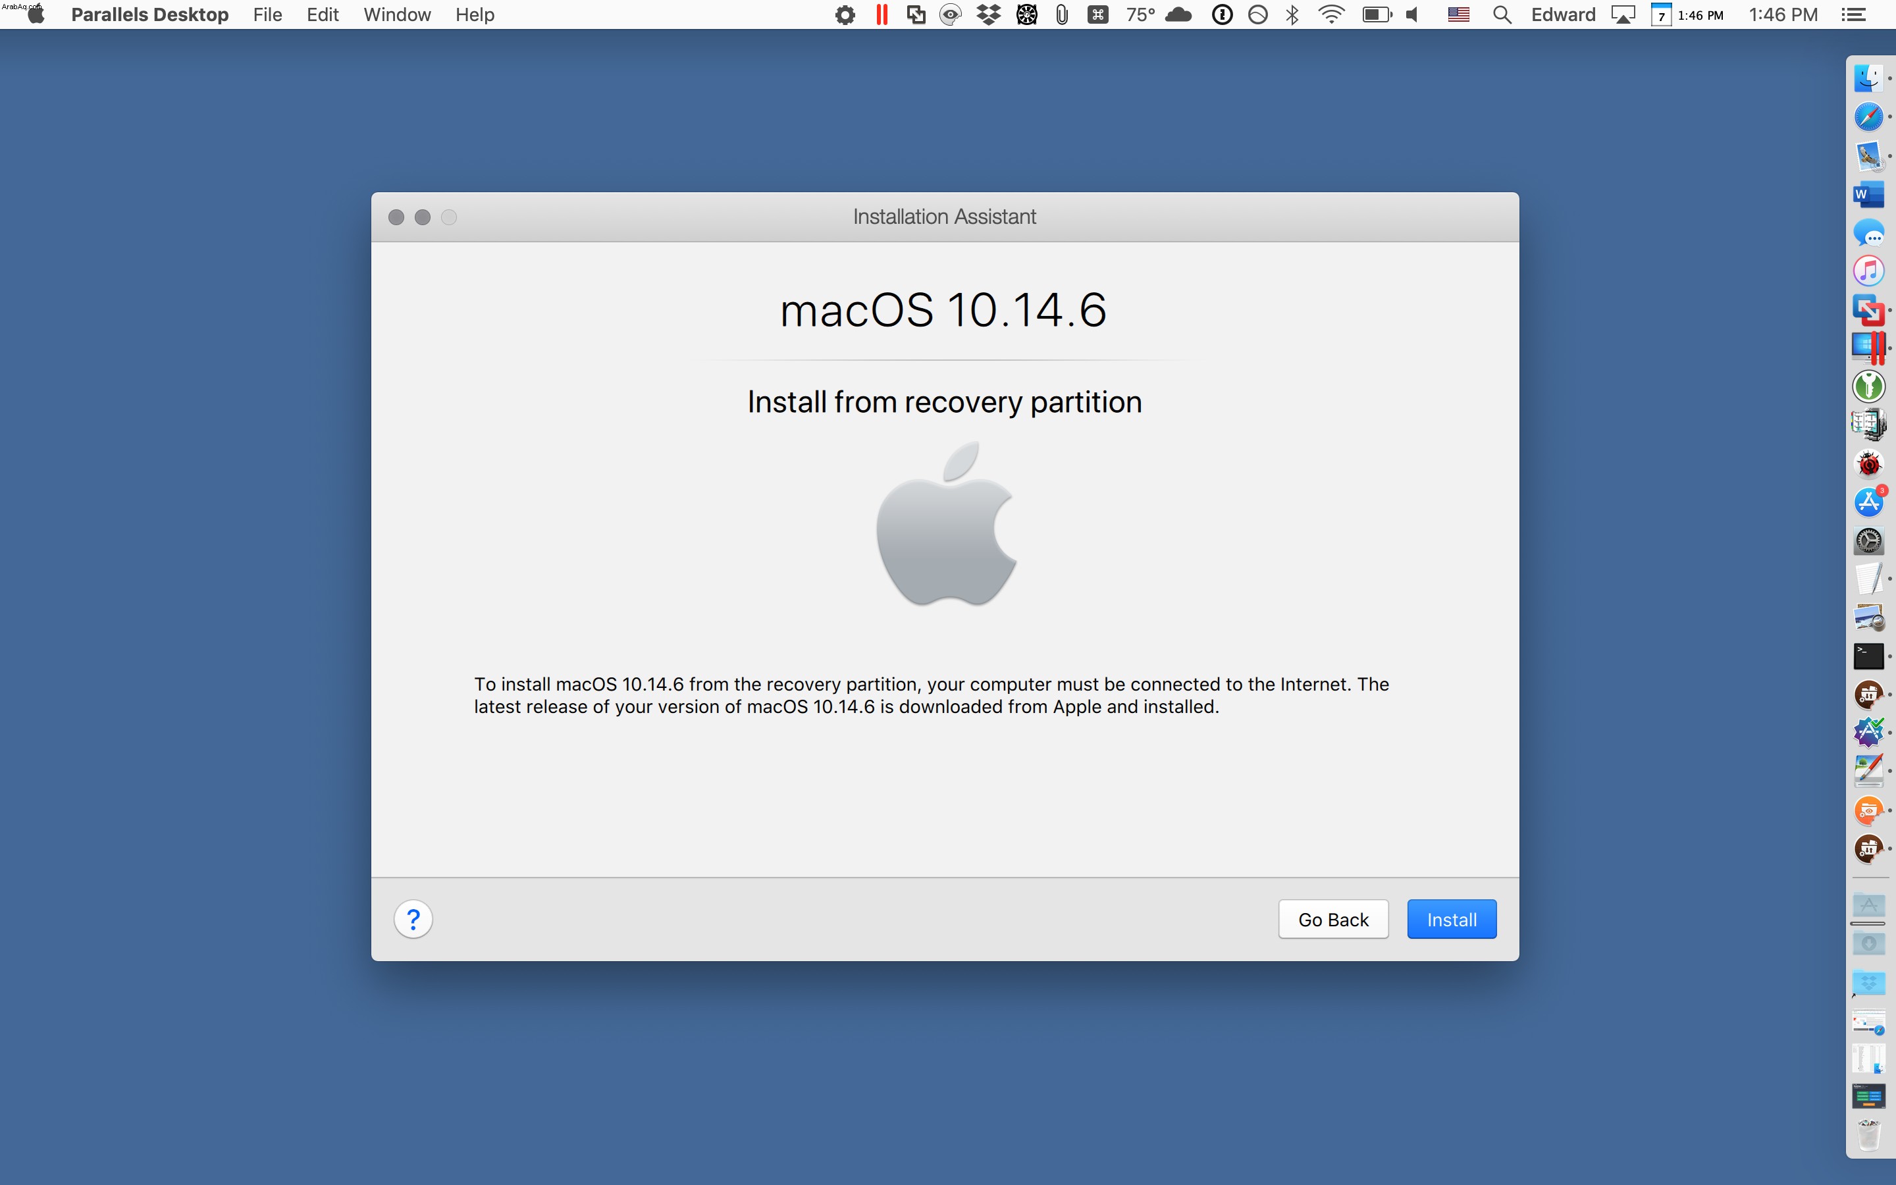Open the Trash in the Dock
The width and height of the screenshot is (1896, 1185).
tap(1868, 1135)
